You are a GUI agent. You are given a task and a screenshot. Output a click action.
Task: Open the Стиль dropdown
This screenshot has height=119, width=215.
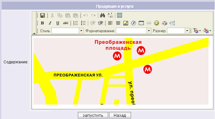[68, 31]
